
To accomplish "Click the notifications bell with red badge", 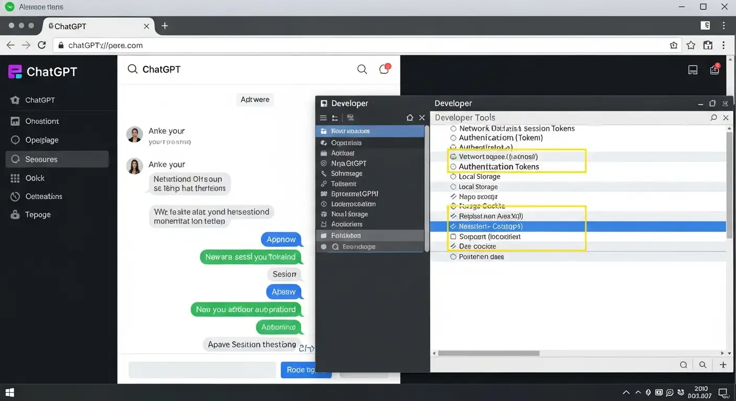I will [384, 69].
